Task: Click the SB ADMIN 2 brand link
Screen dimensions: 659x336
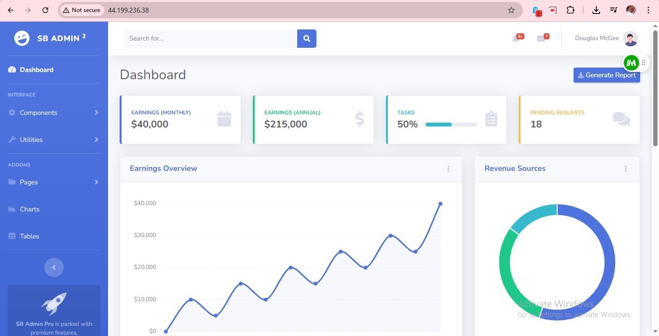Action: [54, 38]
